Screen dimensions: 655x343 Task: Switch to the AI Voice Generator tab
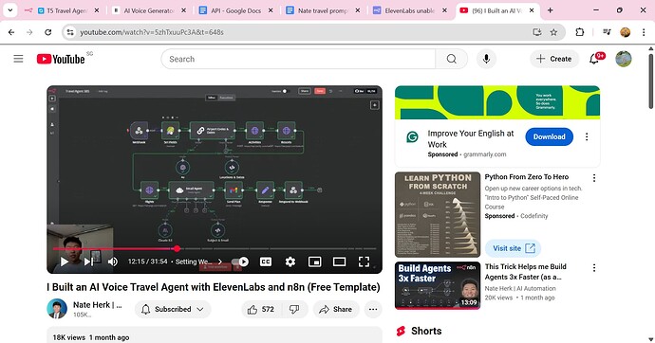pos(149,10)
